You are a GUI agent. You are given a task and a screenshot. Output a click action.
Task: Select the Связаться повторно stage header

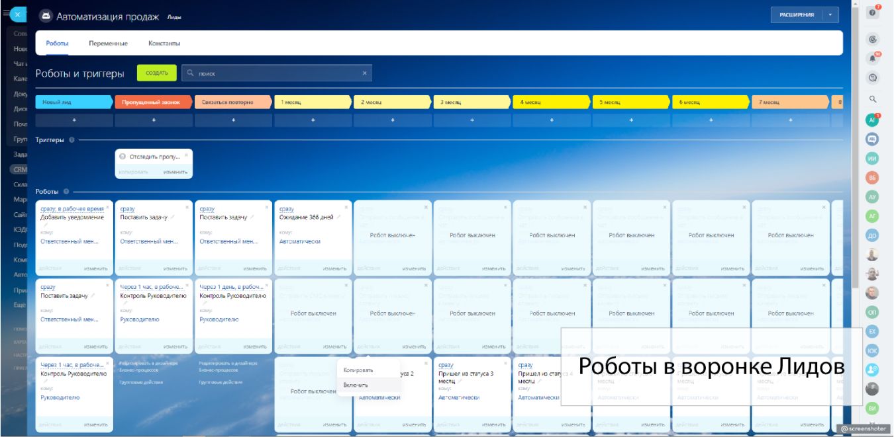click(x=233, y=102)
